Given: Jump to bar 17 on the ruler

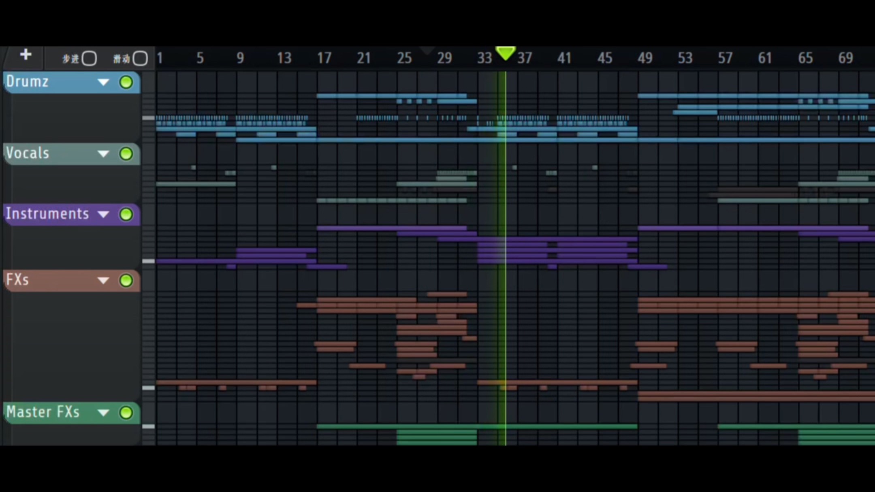Looking at the screenshot, I should pyautogui.click(x=324, y=58).
